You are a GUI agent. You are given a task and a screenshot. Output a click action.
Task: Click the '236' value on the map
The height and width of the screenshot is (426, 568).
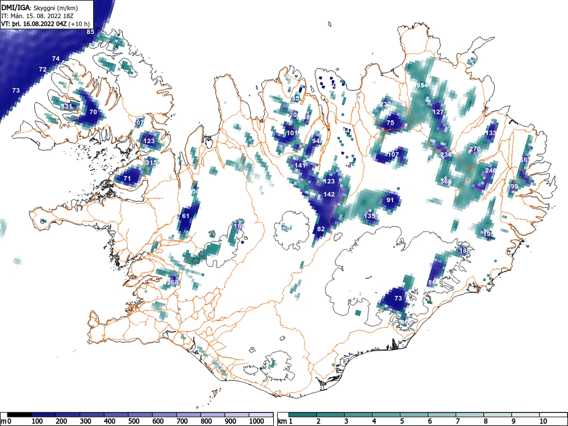[x=446, y=154]
